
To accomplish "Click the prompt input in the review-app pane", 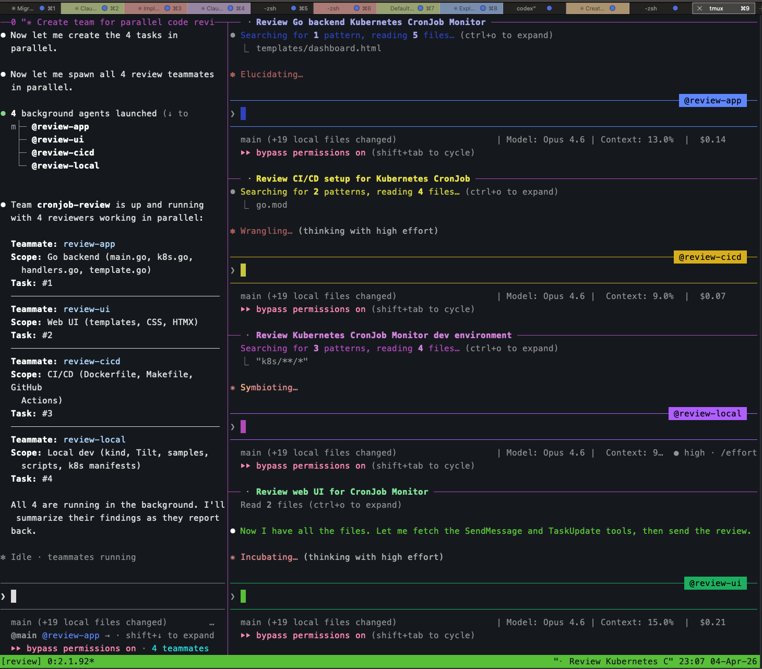I will (243, 114).
